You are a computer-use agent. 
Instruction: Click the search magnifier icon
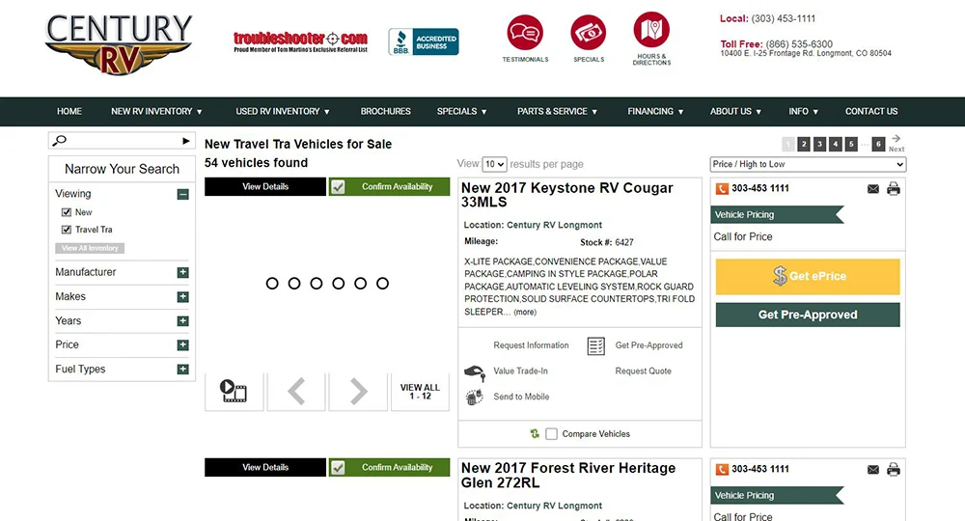pyautogui.click(x=59, y=141)
